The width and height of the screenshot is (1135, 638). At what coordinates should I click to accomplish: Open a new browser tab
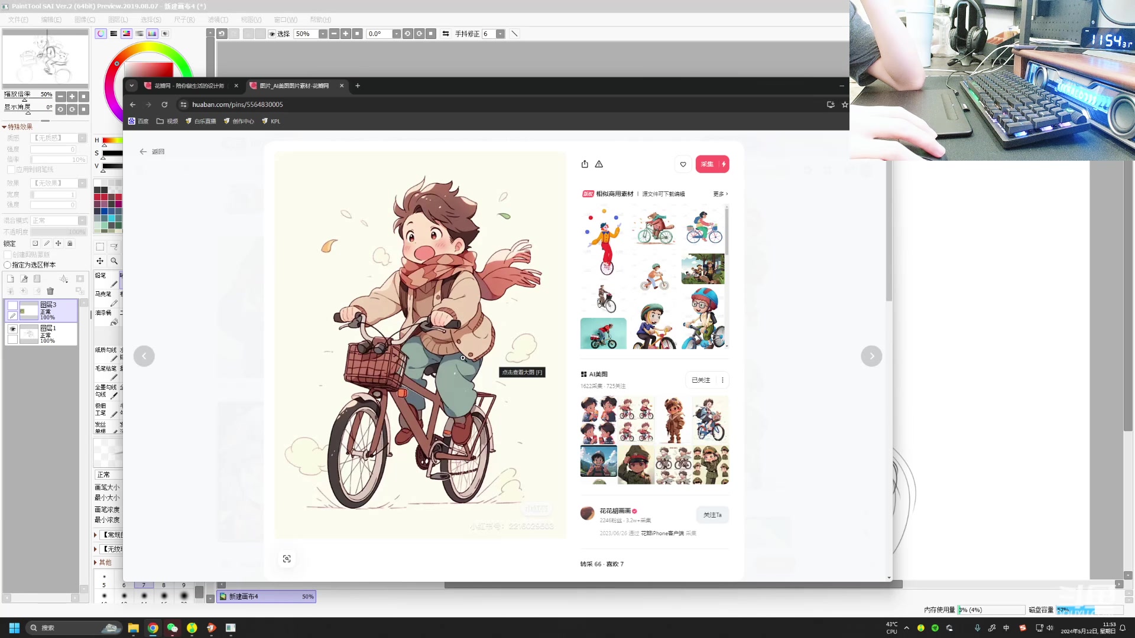358,86
